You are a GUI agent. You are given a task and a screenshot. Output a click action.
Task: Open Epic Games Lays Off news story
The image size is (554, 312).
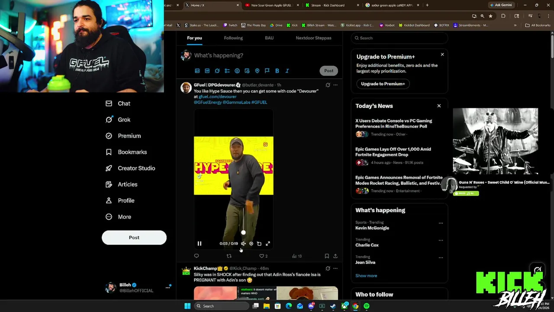(393, 152)
